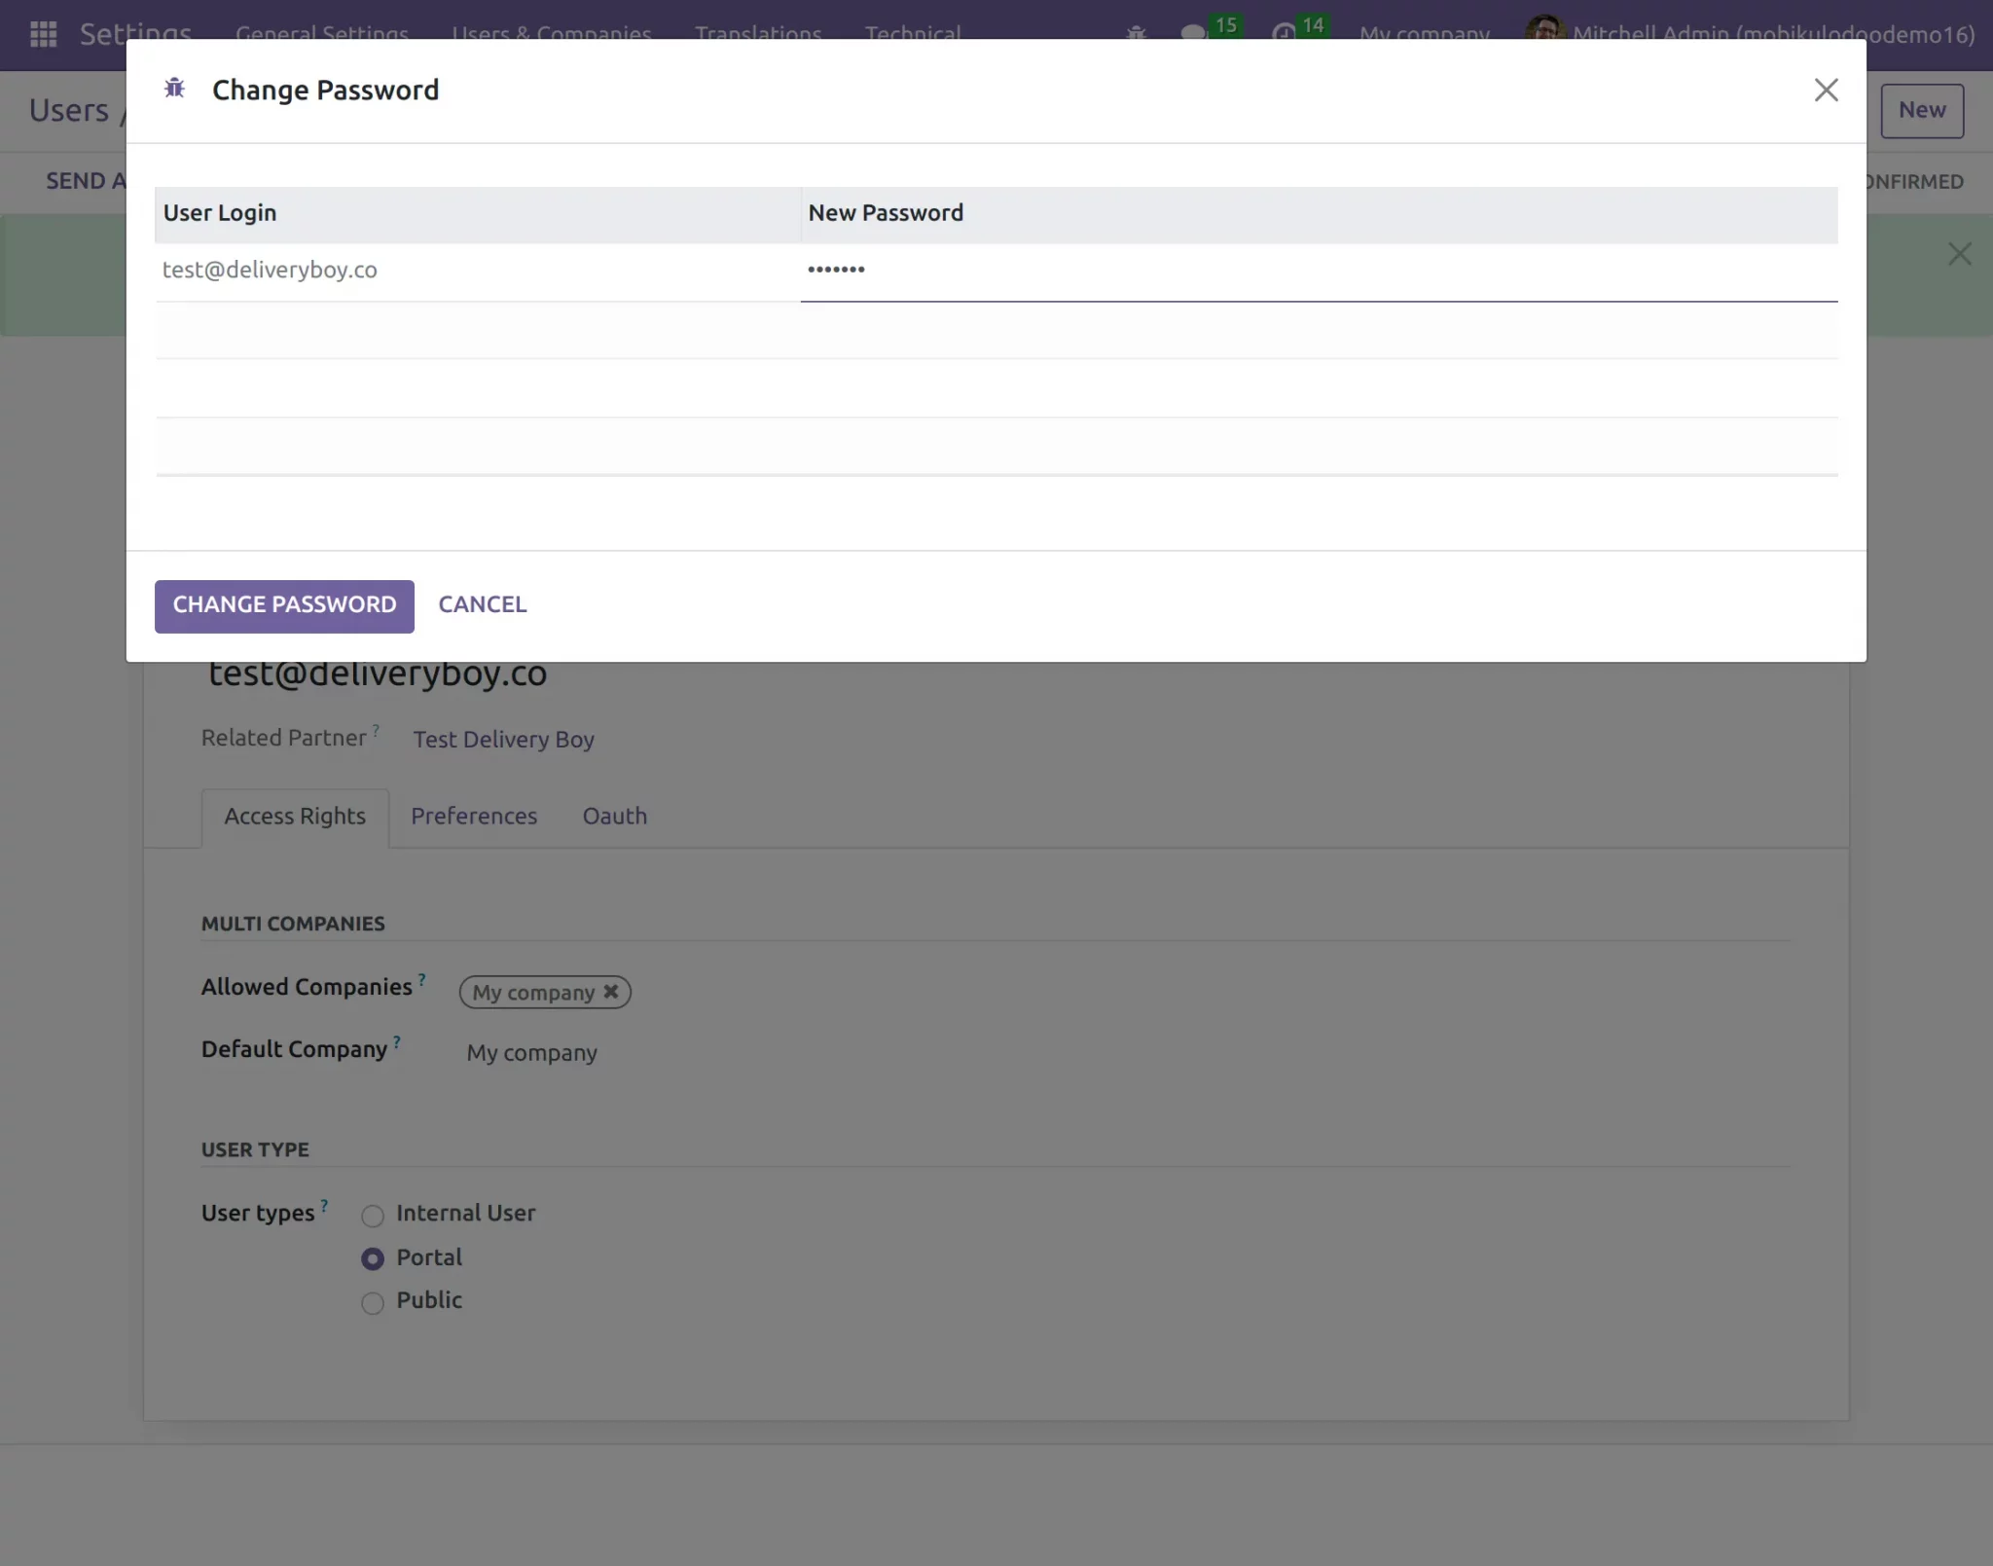Viewport: 1993px width, 1566px height.
Task: Switch to the Oauth tab
Action: pos(615,817)
